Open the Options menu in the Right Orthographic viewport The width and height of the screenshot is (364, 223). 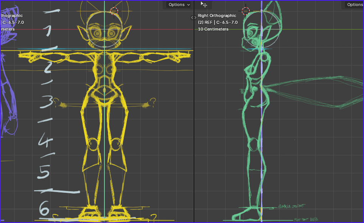click(x=354, y=5)
